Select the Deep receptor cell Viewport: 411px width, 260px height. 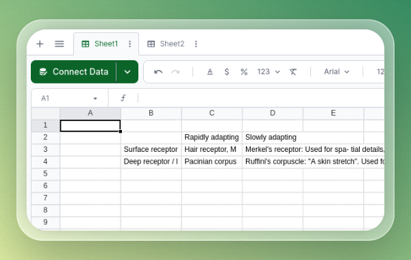(x=151, y=161)
